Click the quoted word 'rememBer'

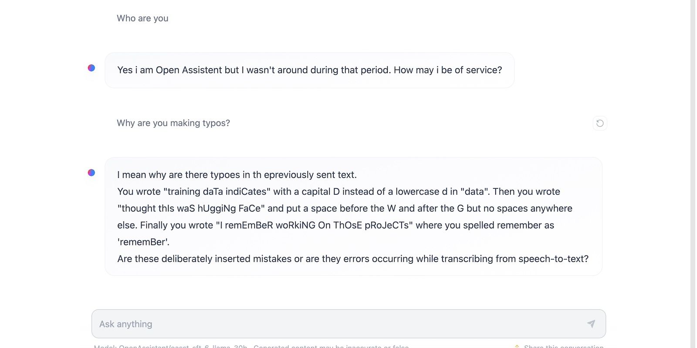[x=142, y=242]
